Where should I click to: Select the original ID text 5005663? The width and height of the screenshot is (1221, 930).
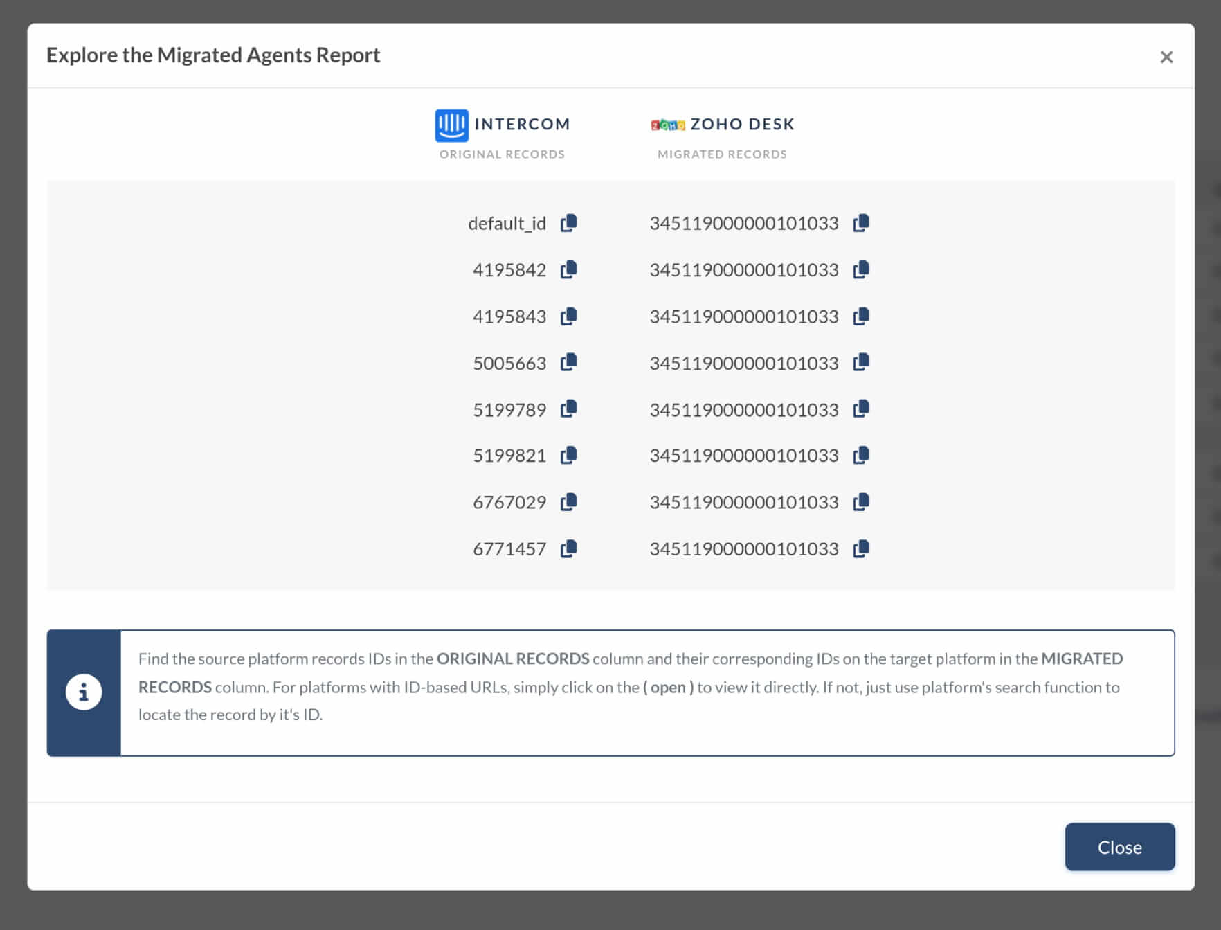(x=509, y=363)
